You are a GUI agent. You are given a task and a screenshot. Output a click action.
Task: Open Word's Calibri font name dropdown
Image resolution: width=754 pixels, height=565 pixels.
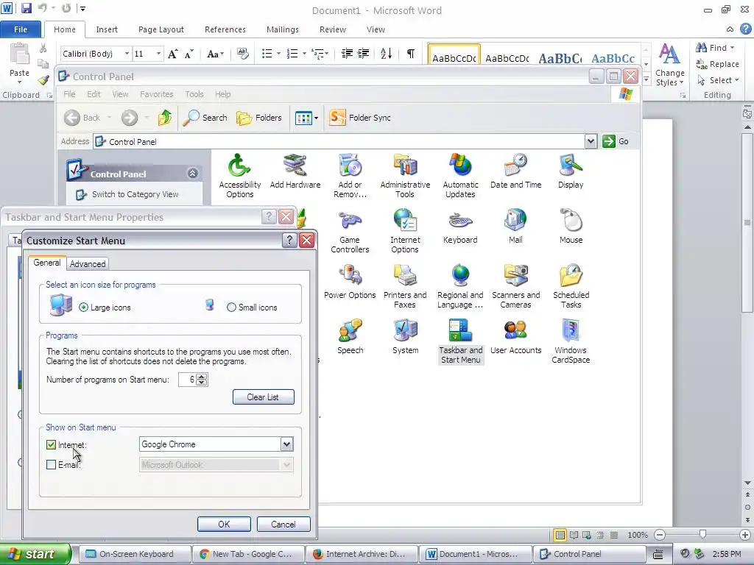coord(127,54)
